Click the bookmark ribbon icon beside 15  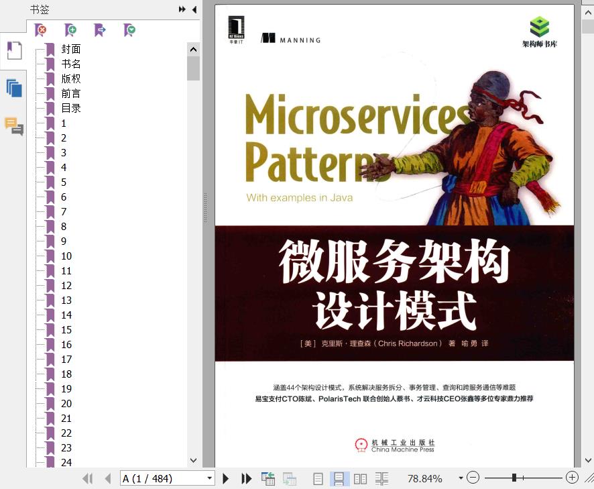[50, 330]
